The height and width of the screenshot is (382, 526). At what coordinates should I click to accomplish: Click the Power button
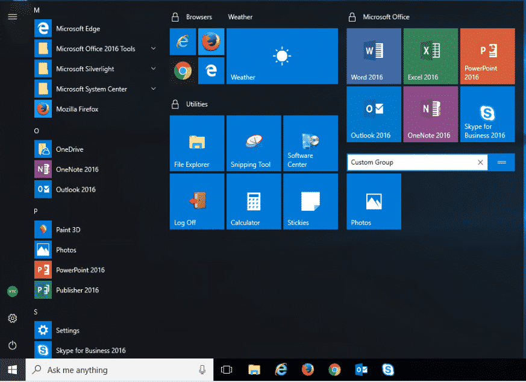coord(13,345)
